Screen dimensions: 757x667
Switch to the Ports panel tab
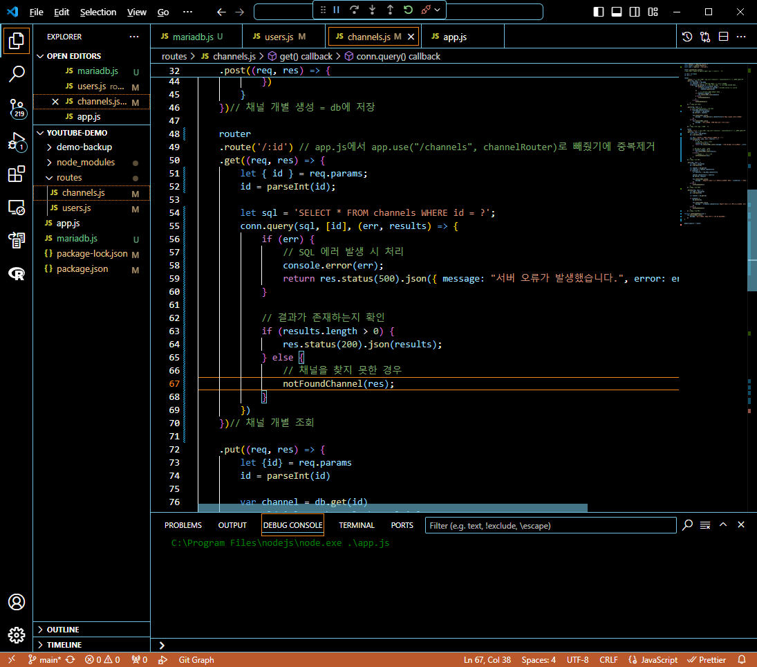[402, 525]
